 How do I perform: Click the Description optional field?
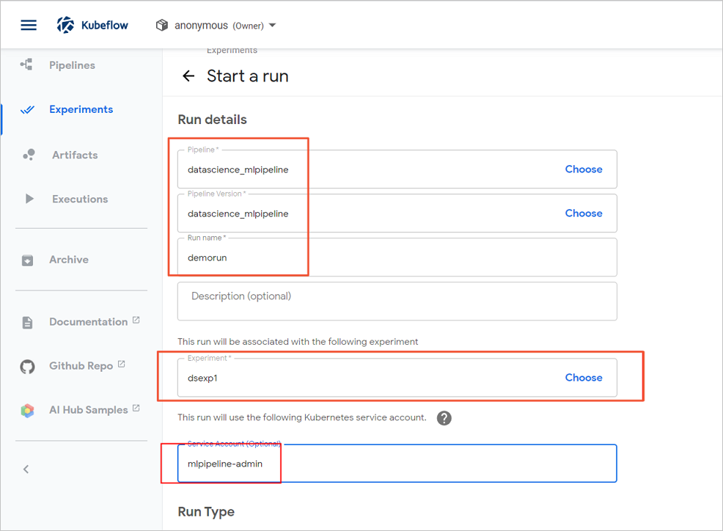point(396,301)
